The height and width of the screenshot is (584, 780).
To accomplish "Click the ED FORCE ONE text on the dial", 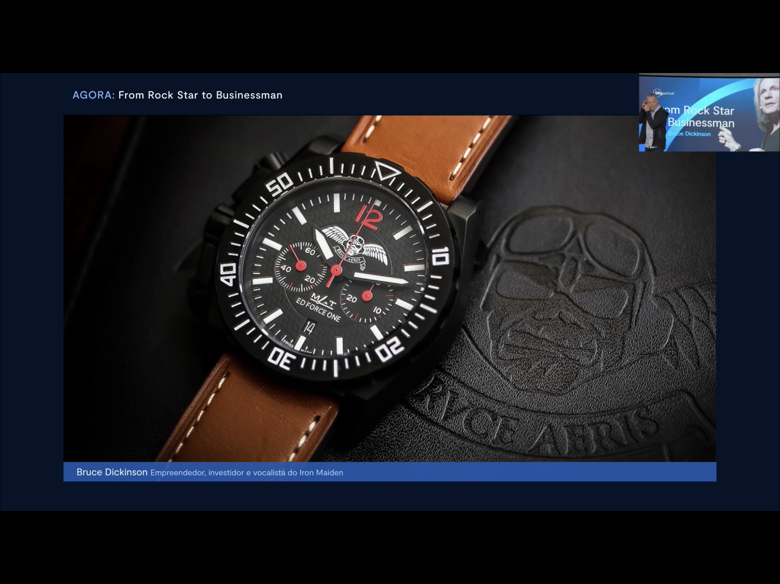I will (x=318, y=310).
